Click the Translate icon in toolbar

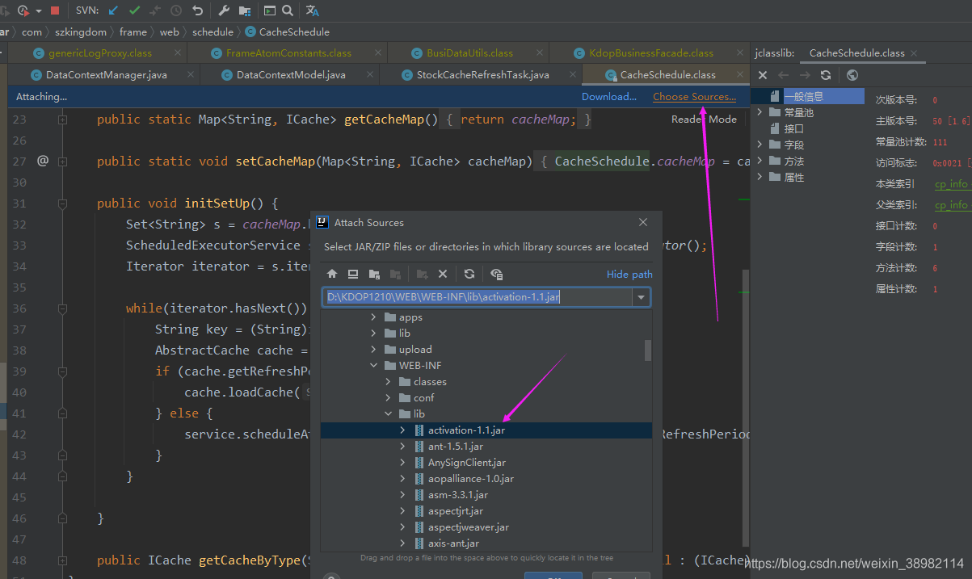point(313,10)
